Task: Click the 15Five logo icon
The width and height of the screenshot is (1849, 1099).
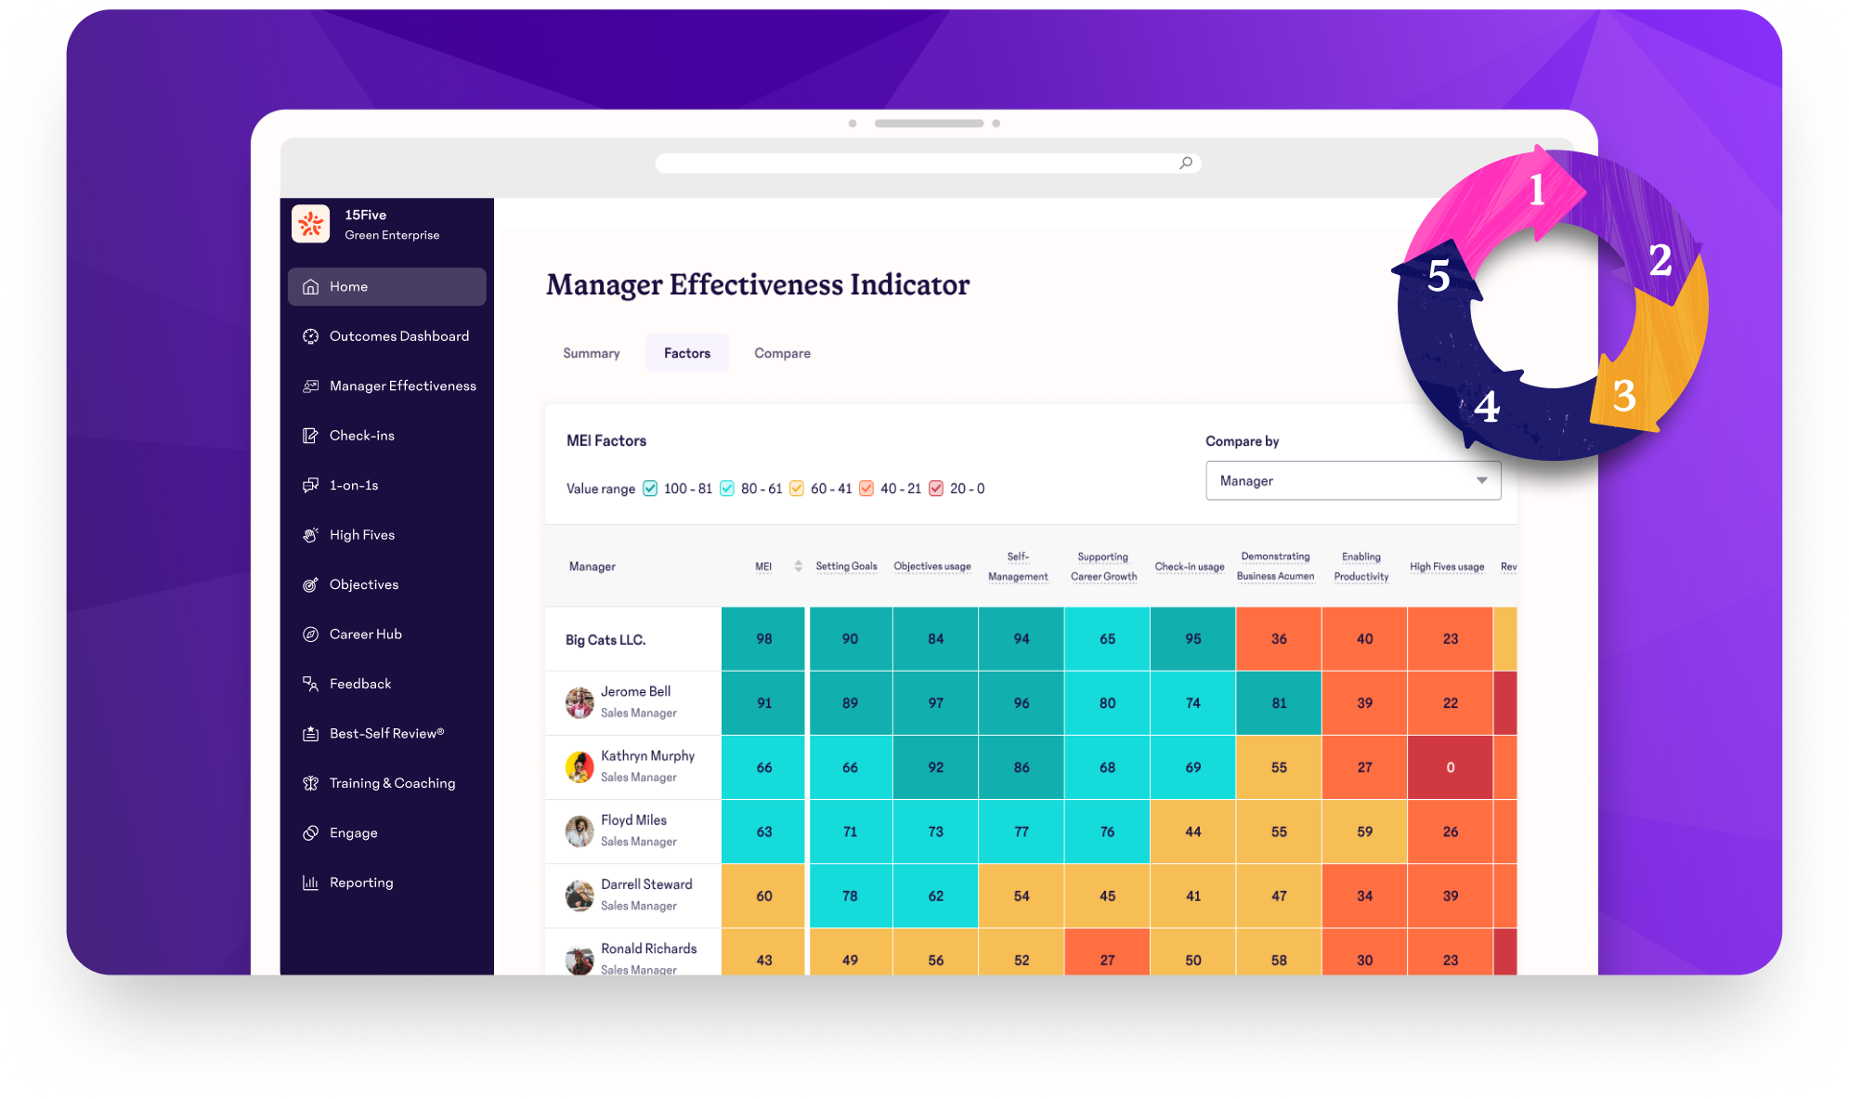Action: pos(310,224)
